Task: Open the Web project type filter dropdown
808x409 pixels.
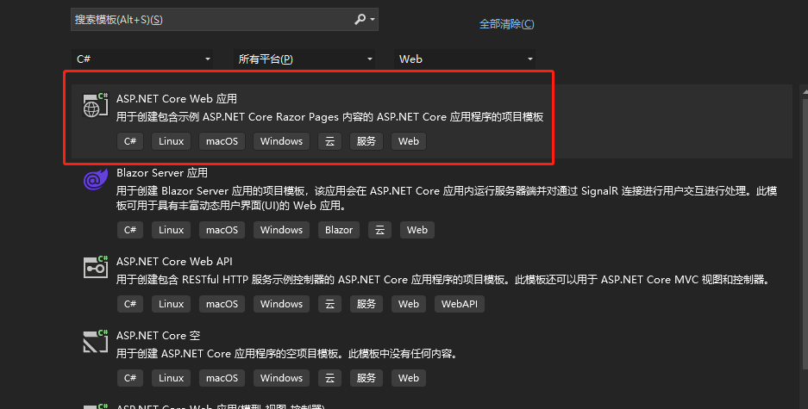Action: pyautogui.click(x=464, y=59)
